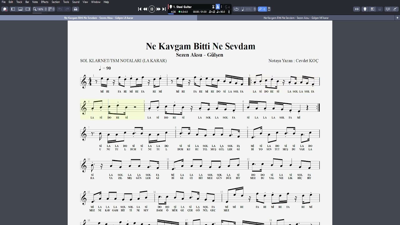Switch to the Gülşen Mi karar tab

296,18
